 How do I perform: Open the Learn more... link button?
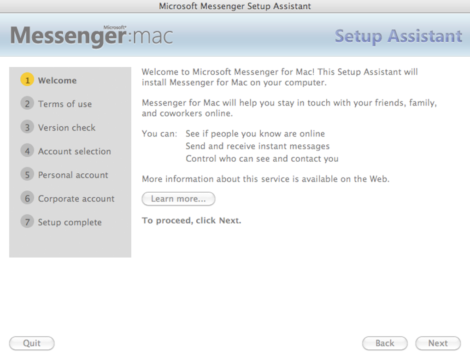click(x=178, y=199)
